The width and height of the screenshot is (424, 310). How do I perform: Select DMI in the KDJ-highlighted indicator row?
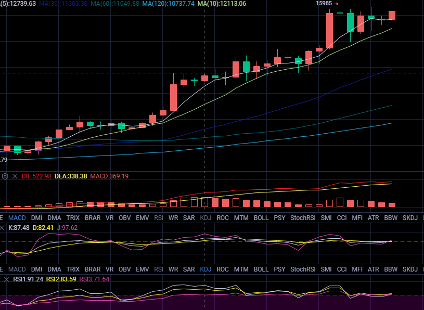pyautogui.click(x=36, y=269)
